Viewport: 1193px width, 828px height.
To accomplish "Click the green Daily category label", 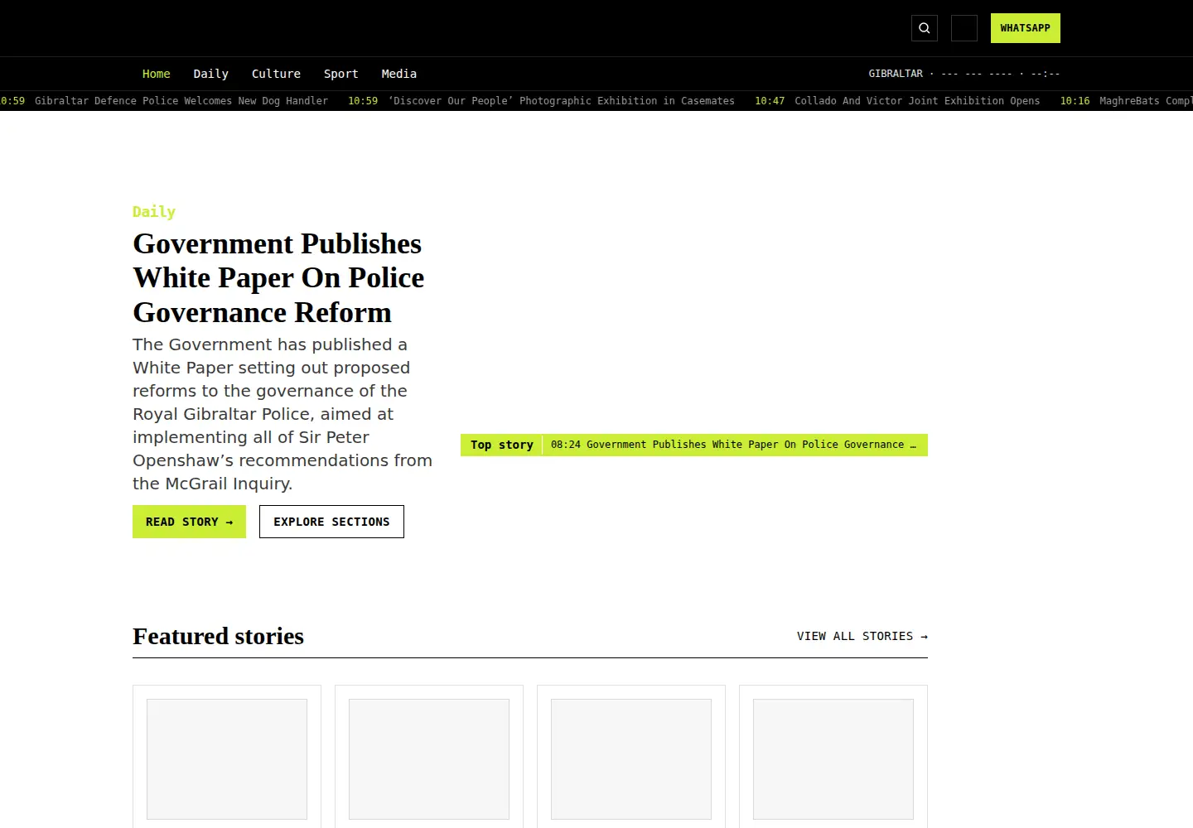I will [x=154, y=212].
